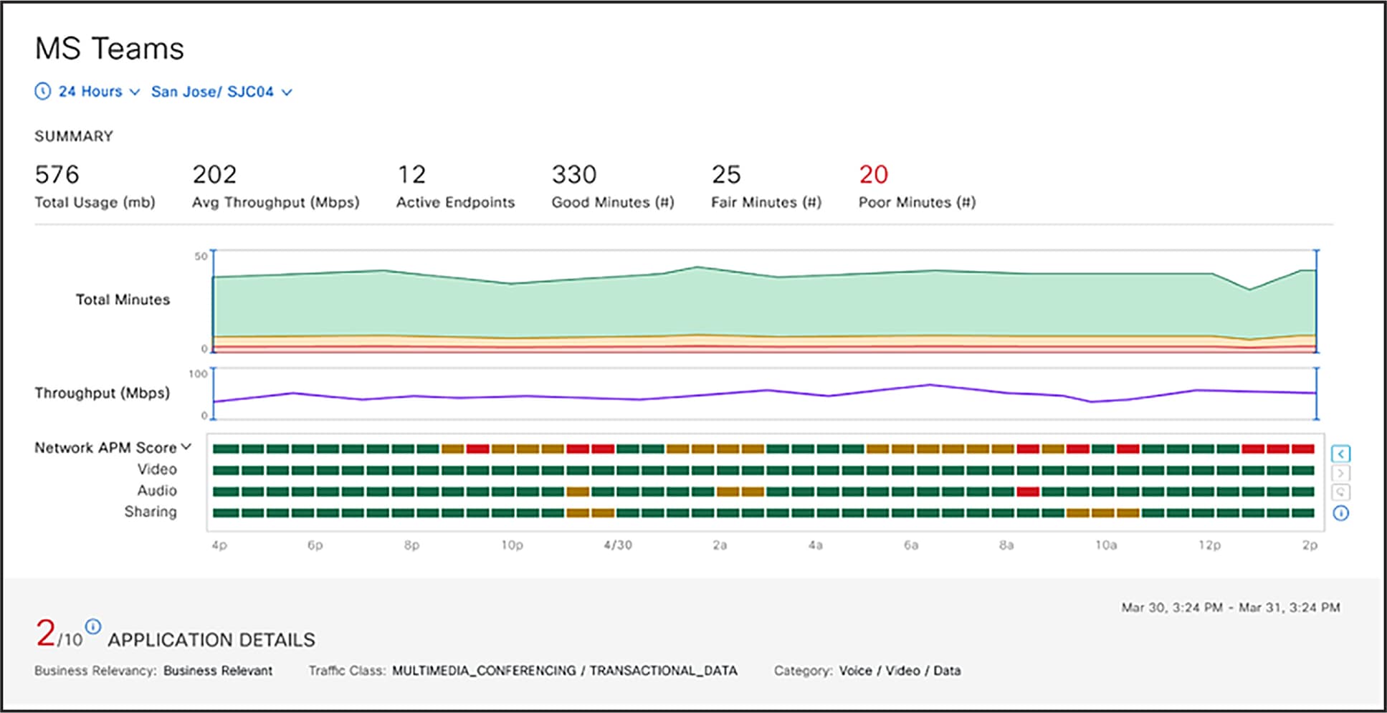Click the Throughput (Mbps) chart label
The height and width of the screenshot is (713, 1387).
click(103, 393)
